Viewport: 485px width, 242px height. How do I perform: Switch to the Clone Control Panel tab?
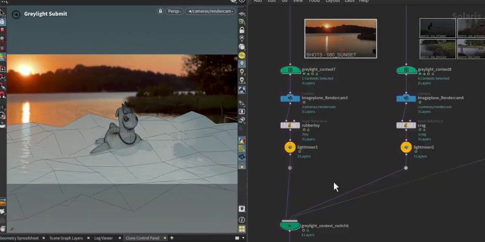(142, 238)
